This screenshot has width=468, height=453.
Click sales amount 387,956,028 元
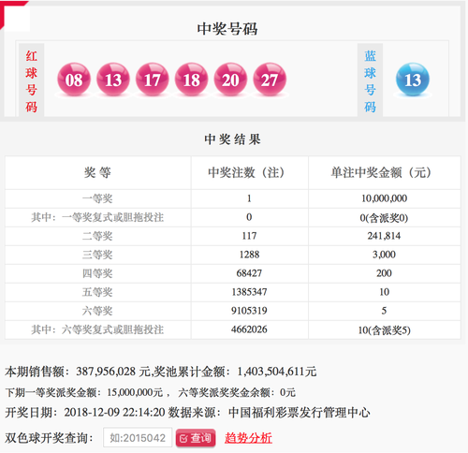113,372
